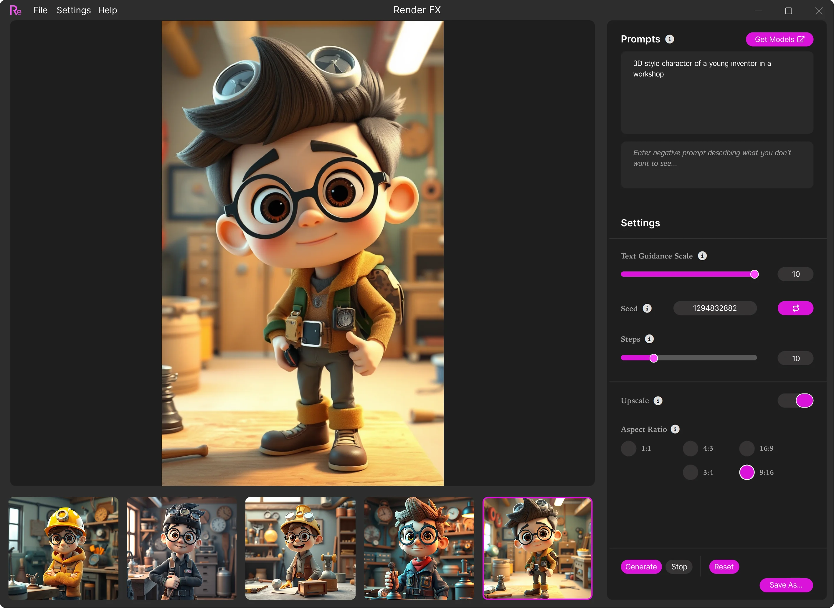Open the File menu
Viewport: 834px width, 608px height.
(40, 10)
